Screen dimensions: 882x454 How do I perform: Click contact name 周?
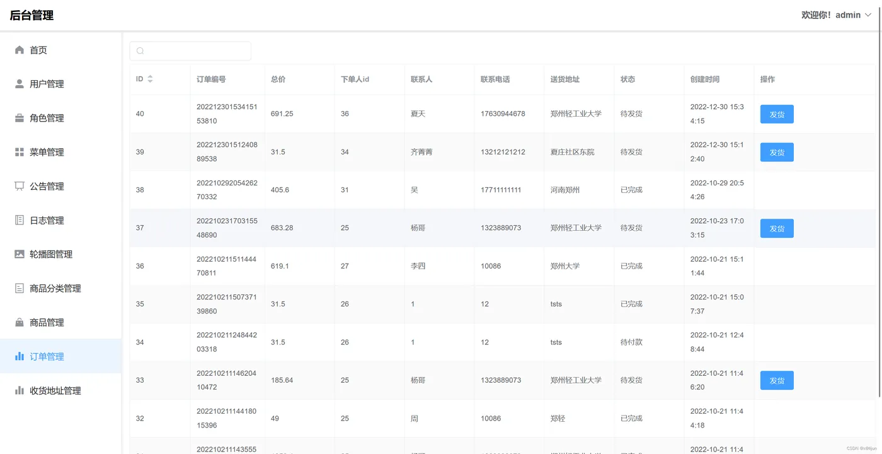(x=415, y=419)
